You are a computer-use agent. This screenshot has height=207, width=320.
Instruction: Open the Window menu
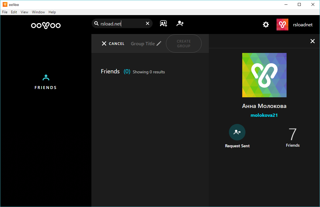[x=38, y=12]
